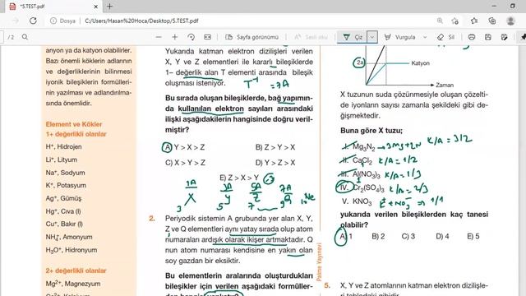Click the 'Buna göre X tuzu;' text
This screenshot has width=526, height=296.
click(x=371, y=131)
